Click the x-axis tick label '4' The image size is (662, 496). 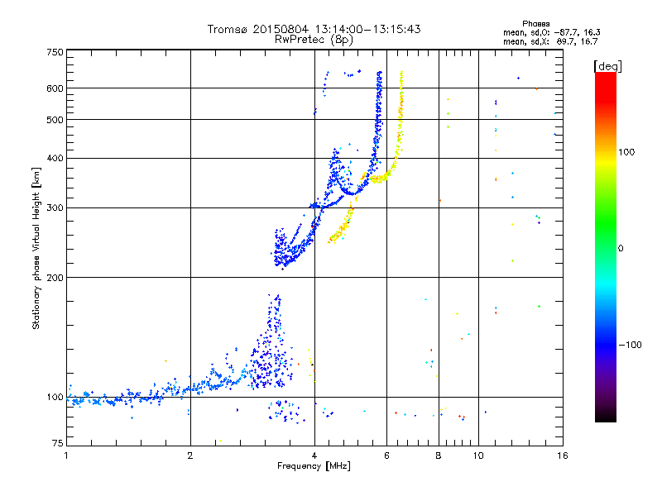tap(314, 455)
